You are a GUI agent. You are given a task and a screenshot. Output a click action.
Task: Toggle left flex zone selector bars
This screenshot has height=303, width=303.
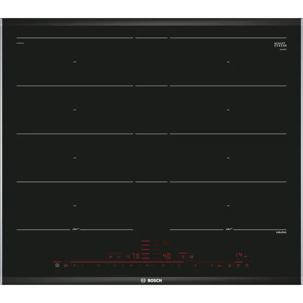(x=145, y=249)
